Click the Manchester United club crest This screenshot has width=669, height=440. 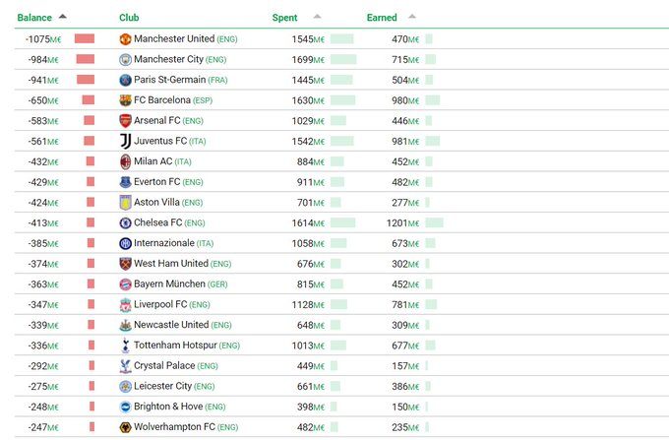click(x=125, y=39)
